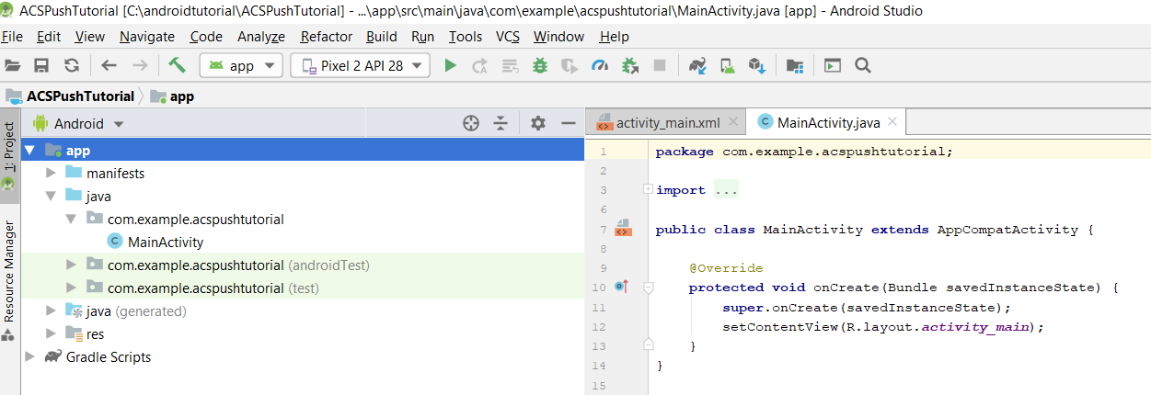Run the app with green play icon
1151x395 pixels.
pos(450,65)
